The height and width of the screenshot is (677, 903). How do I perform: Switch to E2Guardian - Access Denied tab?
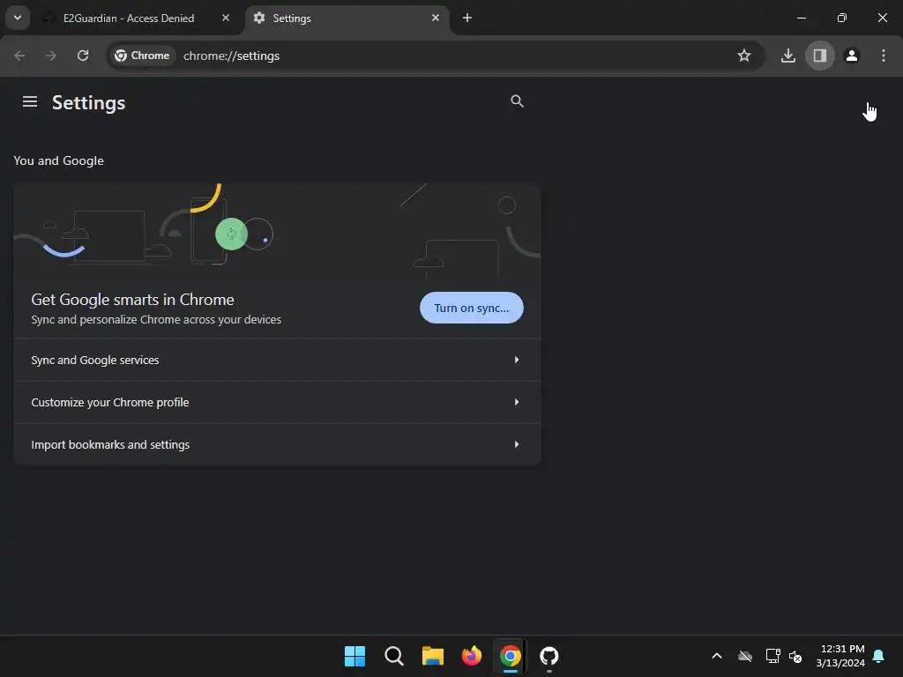138,19
